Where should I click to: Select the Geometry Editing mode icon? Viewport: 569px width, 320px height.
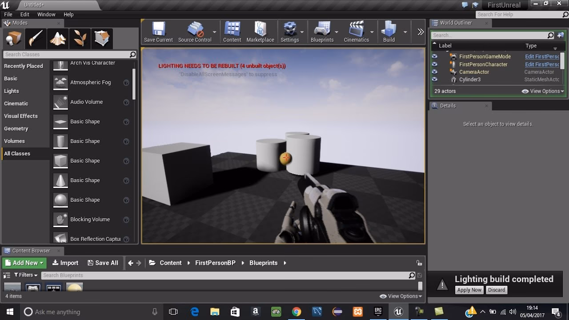102,39
